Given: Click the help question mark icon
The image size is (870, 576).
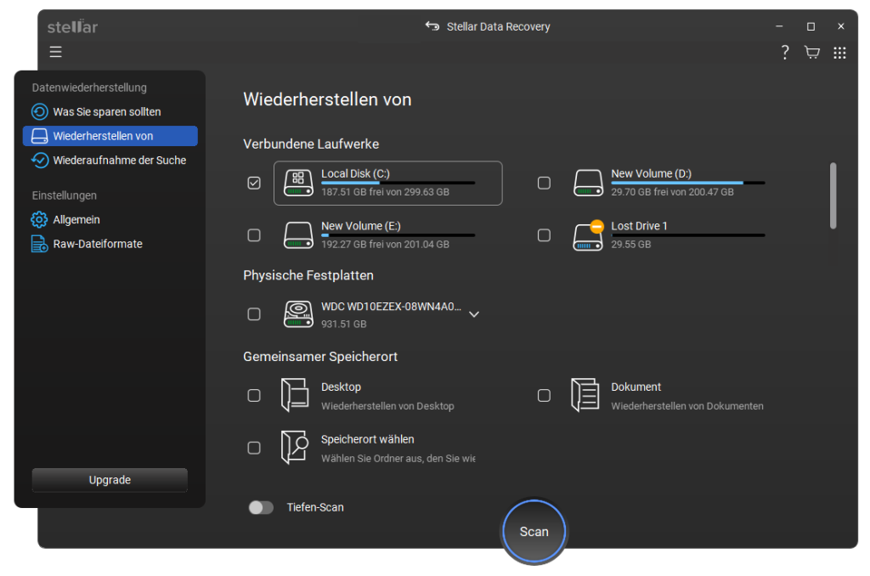Looking at the screenshot, I should coord(785,53).
